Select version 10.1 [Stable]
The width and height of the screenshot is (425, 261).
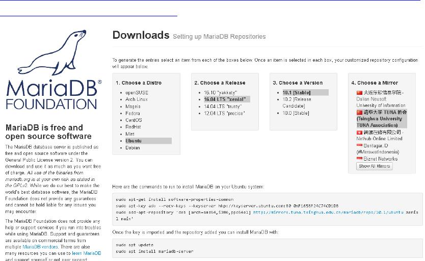click(x=305, y=92)
